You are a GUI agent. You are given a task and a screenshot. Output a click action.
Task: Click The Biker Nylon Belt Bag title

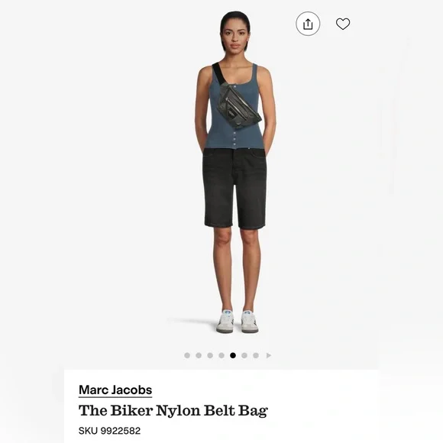(x=173, y=410)
